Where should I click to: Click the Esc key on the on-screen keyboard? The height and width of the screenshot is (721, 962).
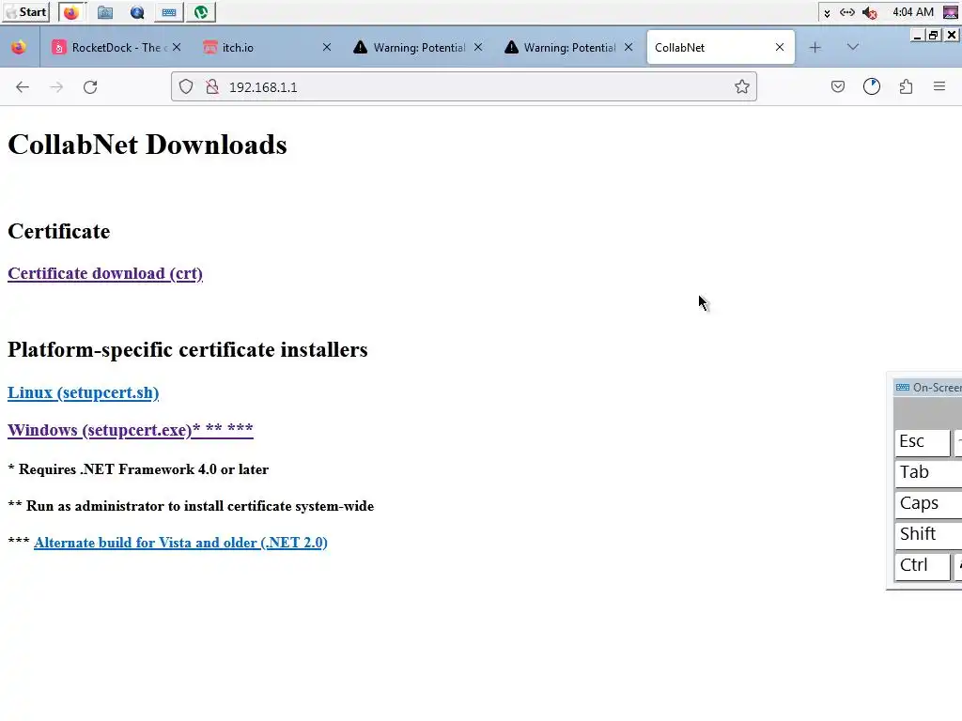tap(923, 442)
